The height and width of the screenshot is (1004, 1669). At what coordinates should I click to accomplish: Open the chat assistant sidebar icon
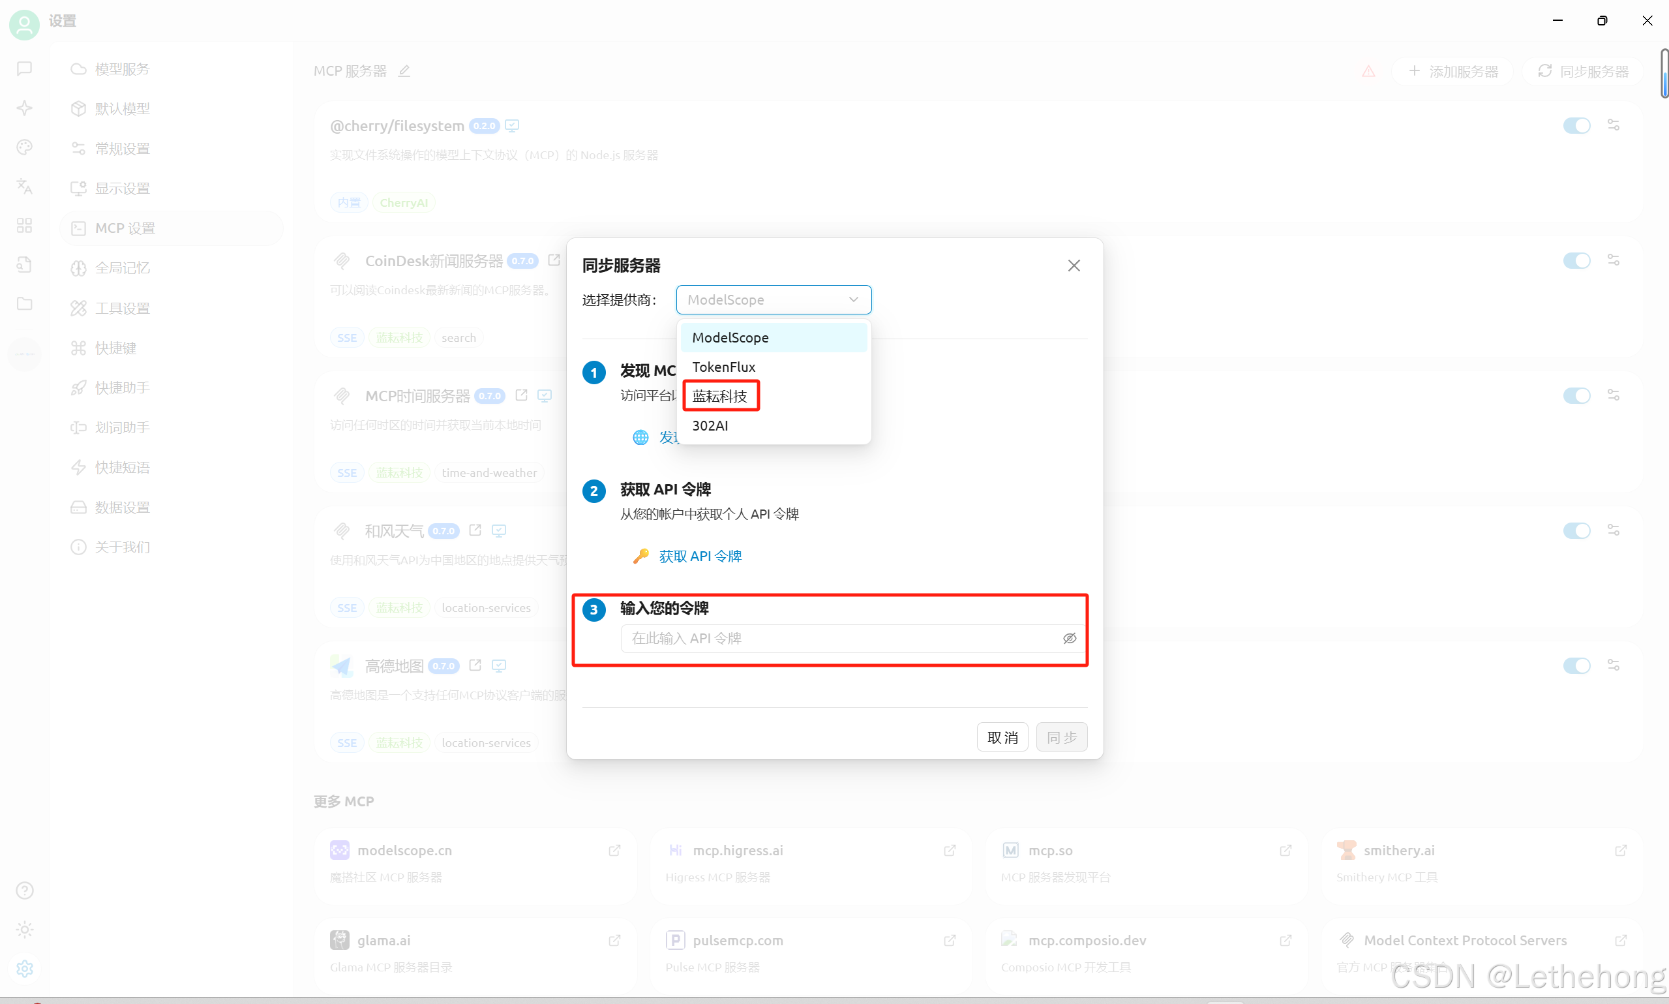24,68
